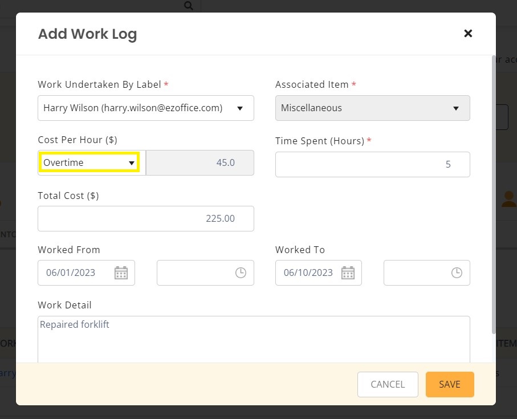Open the Worked To calendar picker
The height and width of the screenshot is (419, 517).
point(347,272)
